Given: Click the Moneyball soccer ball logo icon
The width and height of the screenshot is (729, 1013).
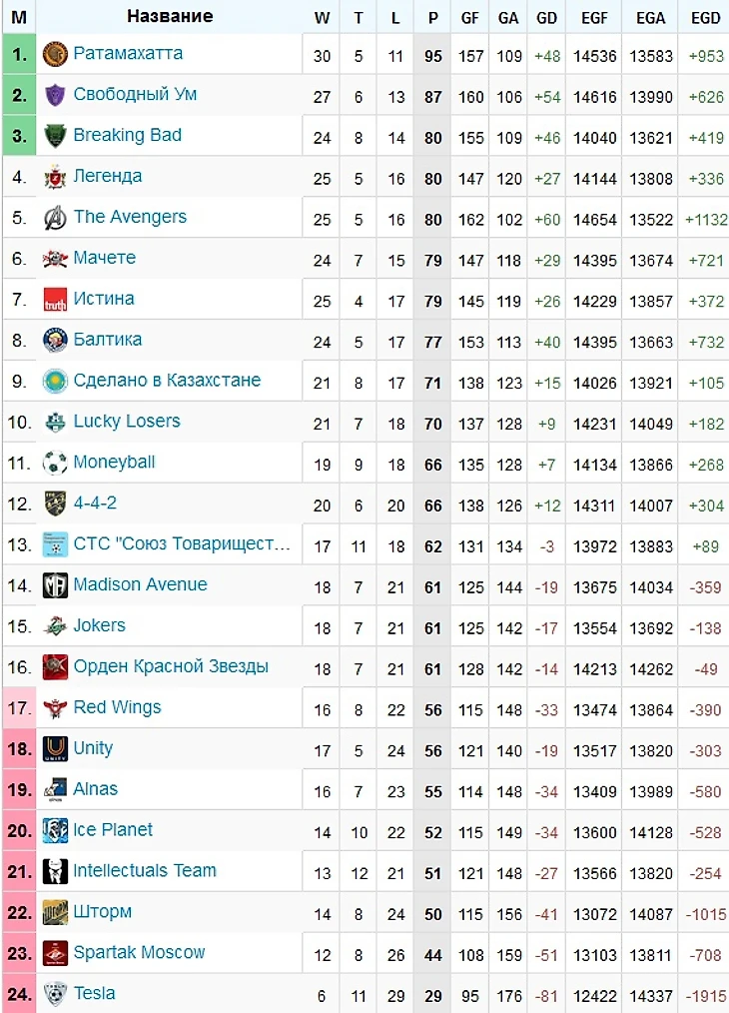Looking at the screenshot, I should pos(55,464).
